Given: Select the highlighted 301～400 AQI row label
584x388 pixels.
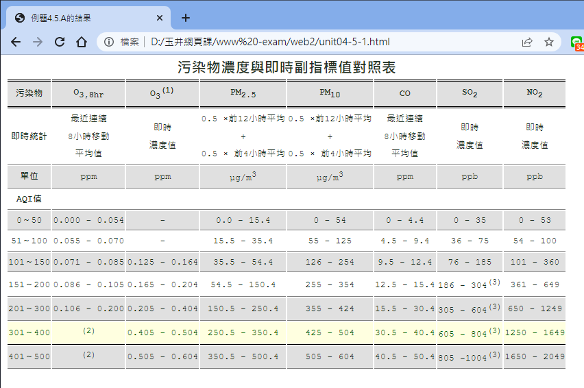Looking at the screenshot, I should [28, 332].
